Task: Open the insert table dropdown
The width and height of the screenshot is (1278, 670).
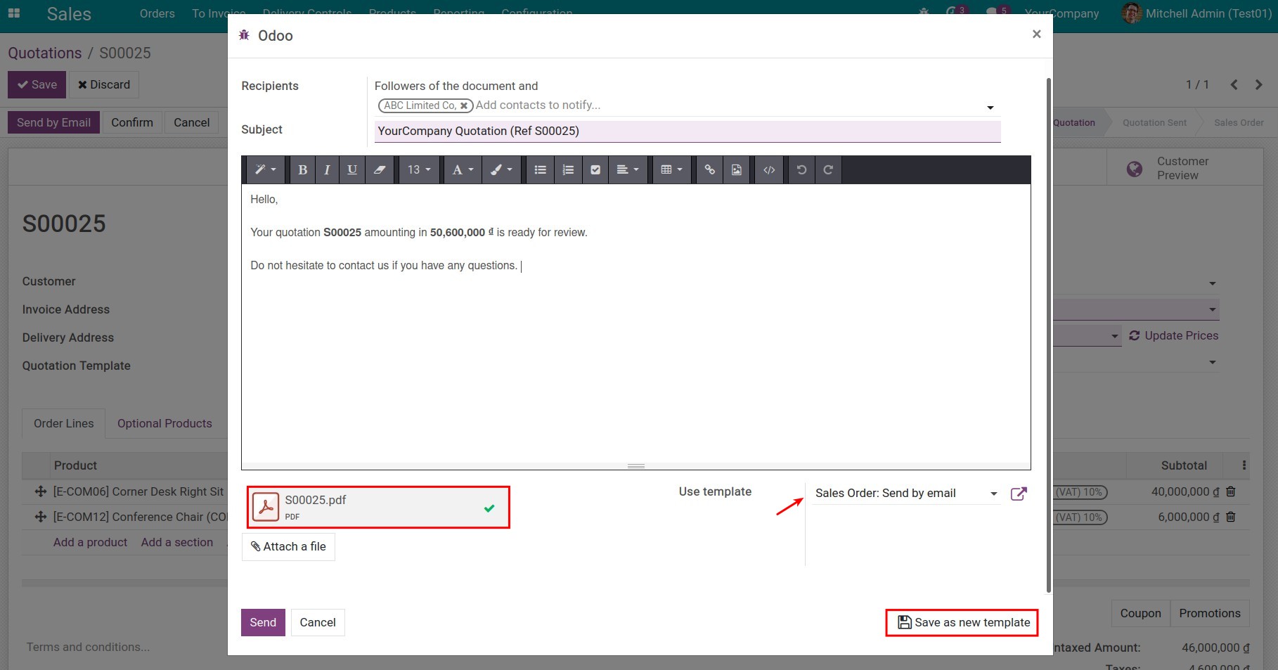Action: point(671,169)
